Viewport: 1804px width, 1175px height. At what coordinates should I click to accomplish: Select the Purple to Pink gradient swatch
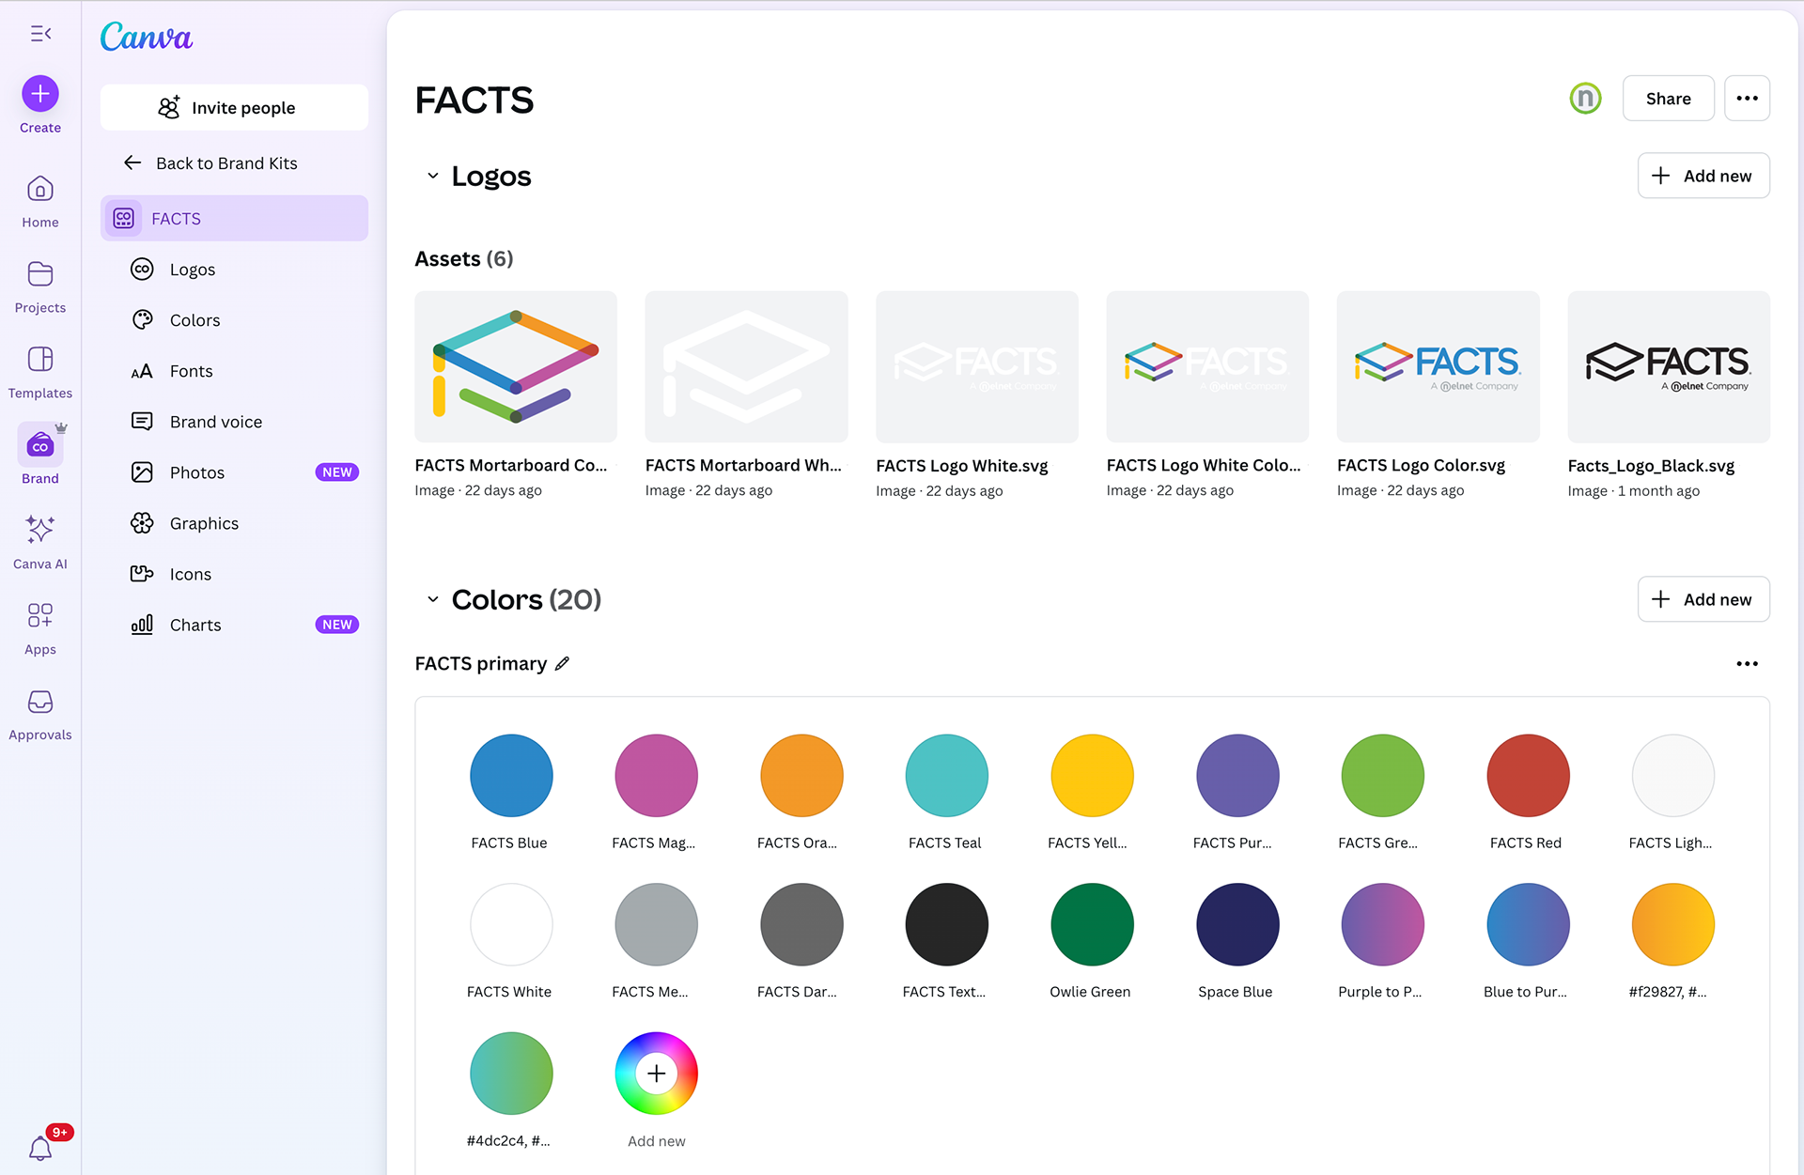point(1383,924)
